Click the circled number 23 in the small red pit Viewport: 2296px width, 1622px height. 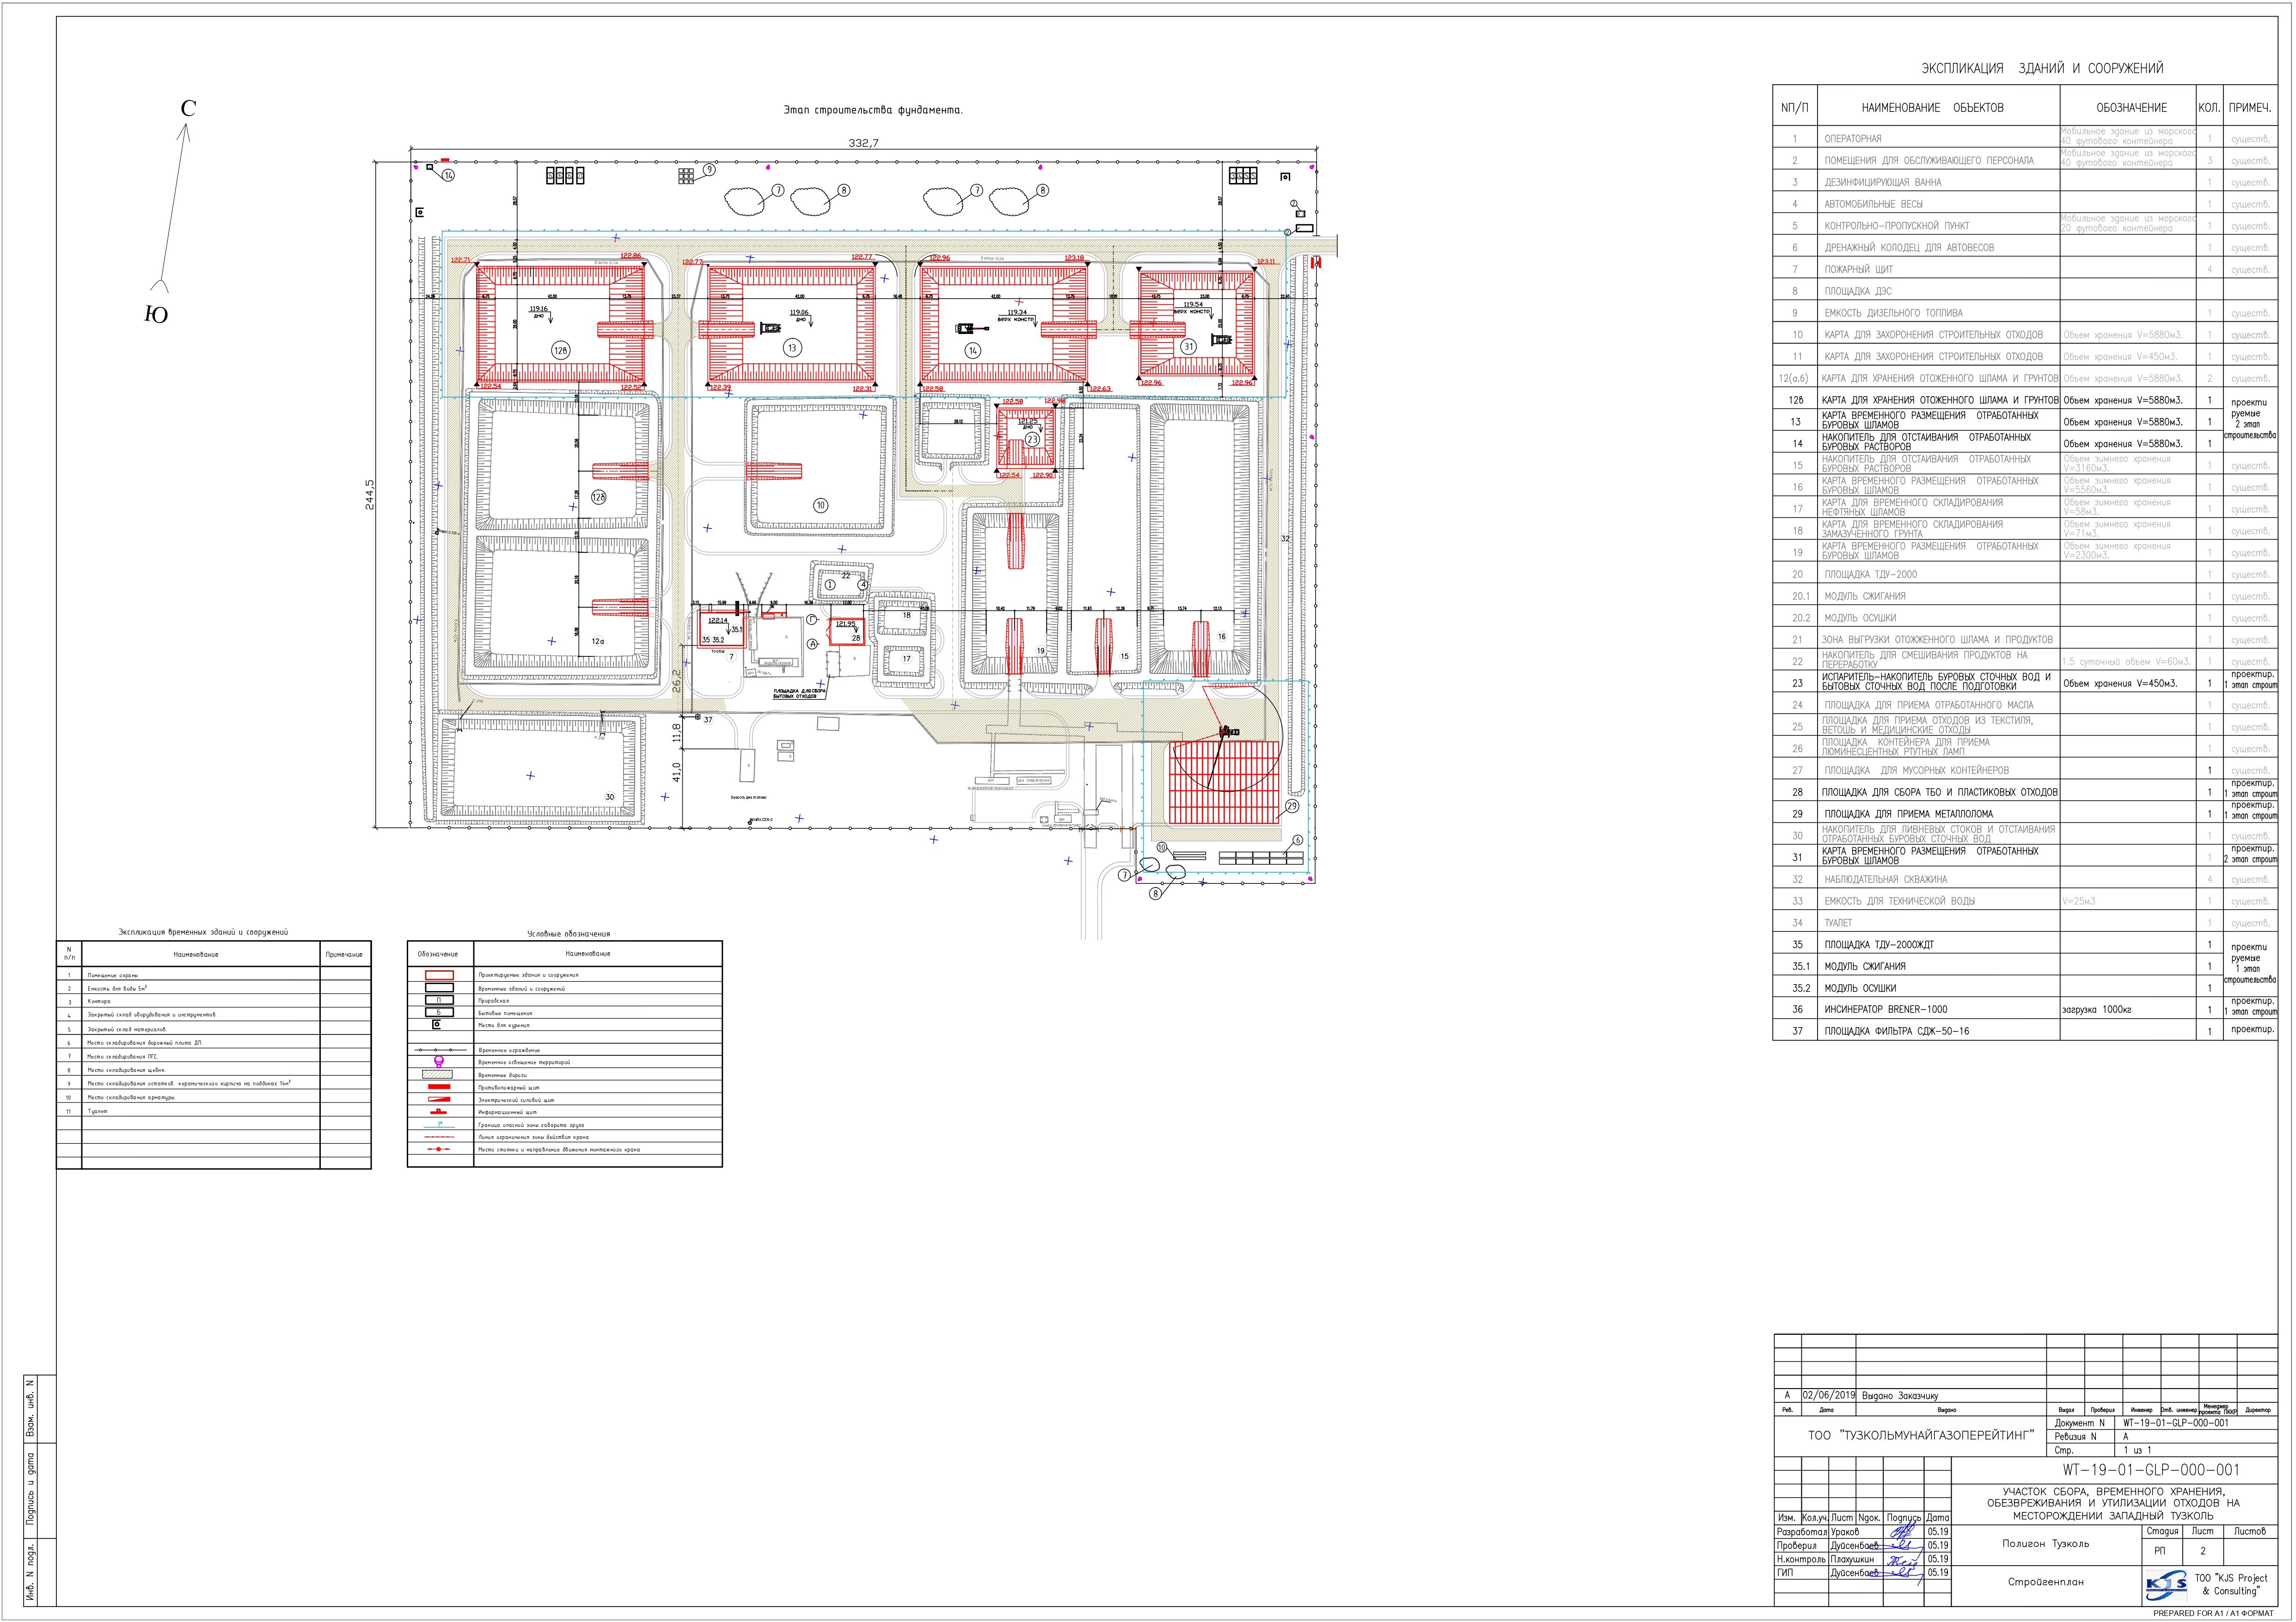1032,439
